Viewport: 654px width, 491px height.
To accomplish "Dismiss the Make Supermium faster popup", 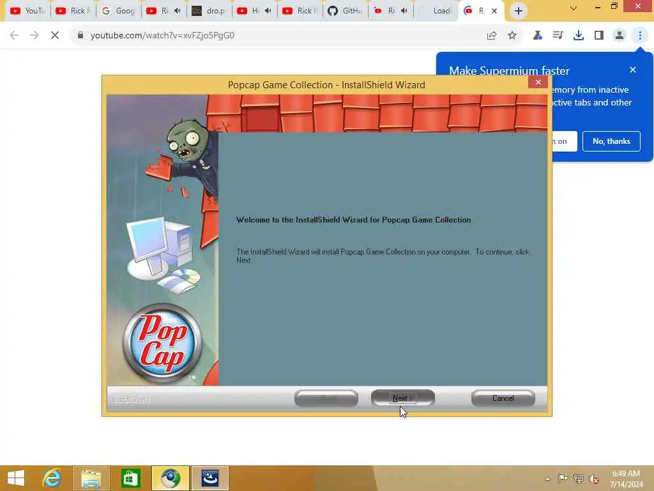I will tap(633, 70).
